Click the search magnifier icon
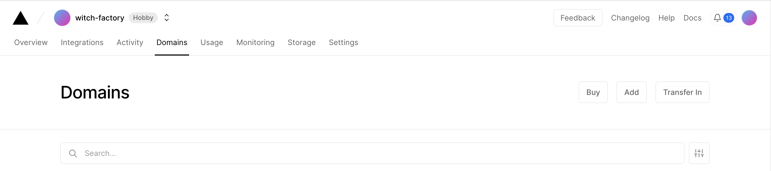Viewport: 771px width, 171px height. [x=73, y=153]
